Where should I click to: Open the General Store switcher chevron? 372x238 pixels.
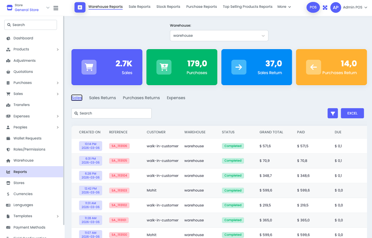coord(47,7)
